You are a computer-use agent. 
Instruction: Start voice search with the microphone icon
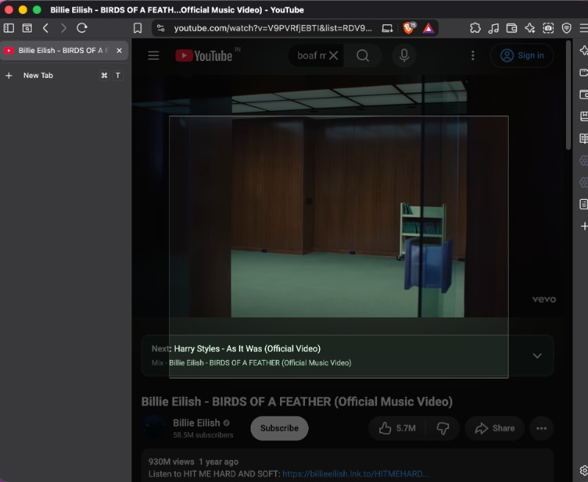404,56
